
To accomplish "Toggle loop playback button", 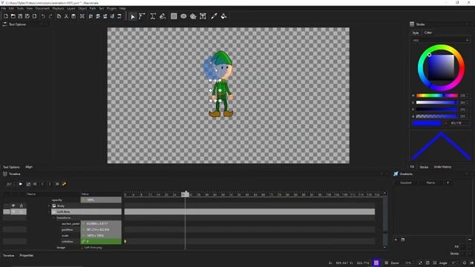I will [28, 184].
